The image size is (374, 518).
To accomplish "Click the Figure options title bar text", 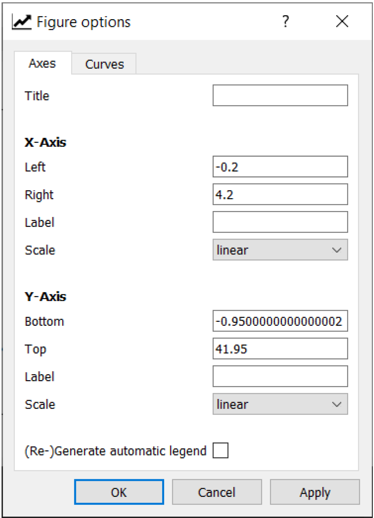I will [83, 22].
